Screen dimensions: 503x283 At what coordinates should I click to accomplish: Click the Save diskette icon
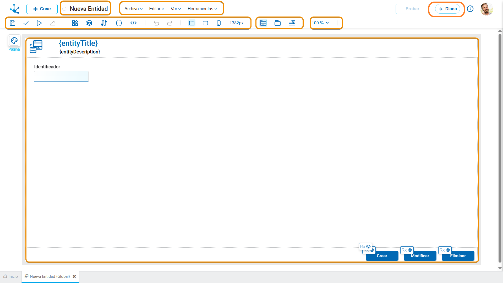point(13,23)
